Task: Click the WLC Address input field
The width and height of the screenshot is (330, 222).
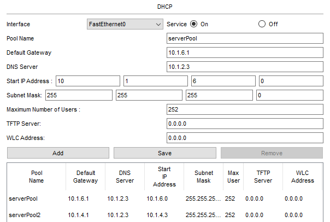Action: [x=245, y=138]
